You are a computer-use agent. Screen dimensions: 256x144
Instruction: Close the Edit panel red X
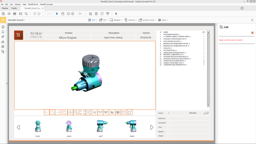click(x=252, y=33)
